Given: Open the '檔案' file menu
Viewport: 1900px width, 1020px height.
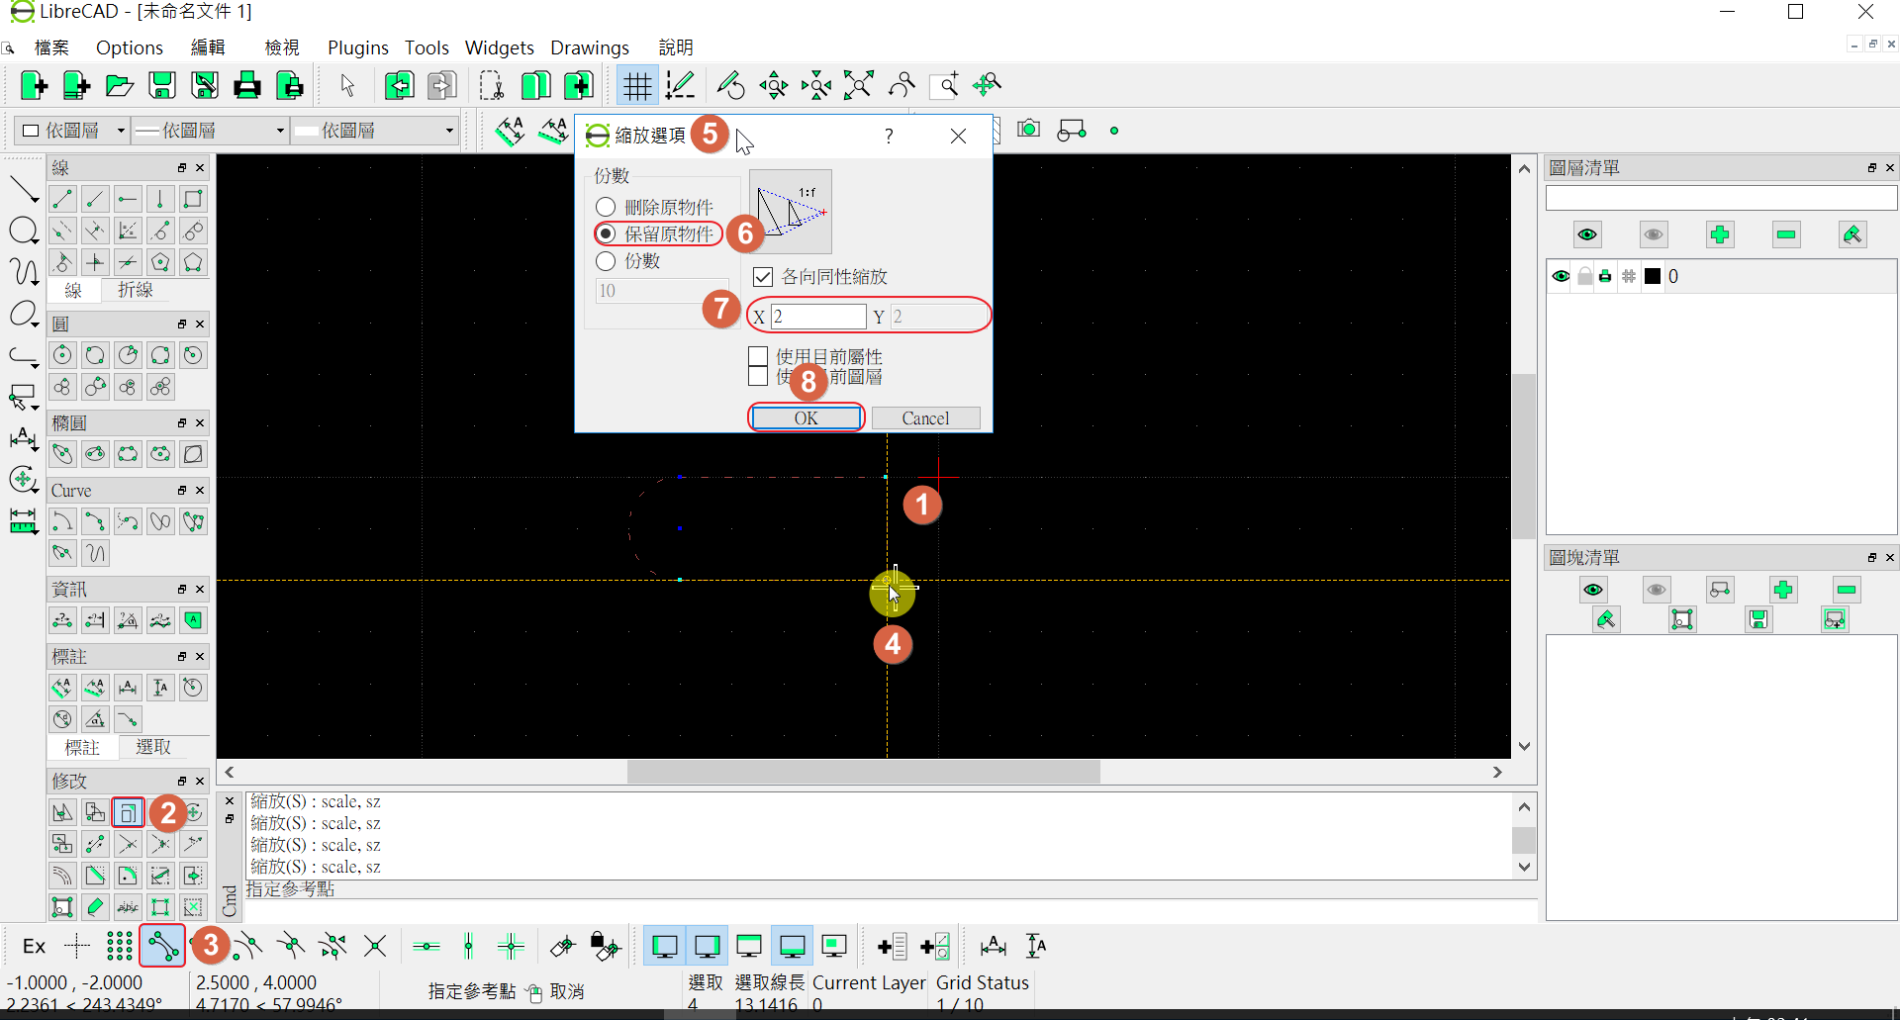Looking at the screenshot, I should click(x=51, y=47).
